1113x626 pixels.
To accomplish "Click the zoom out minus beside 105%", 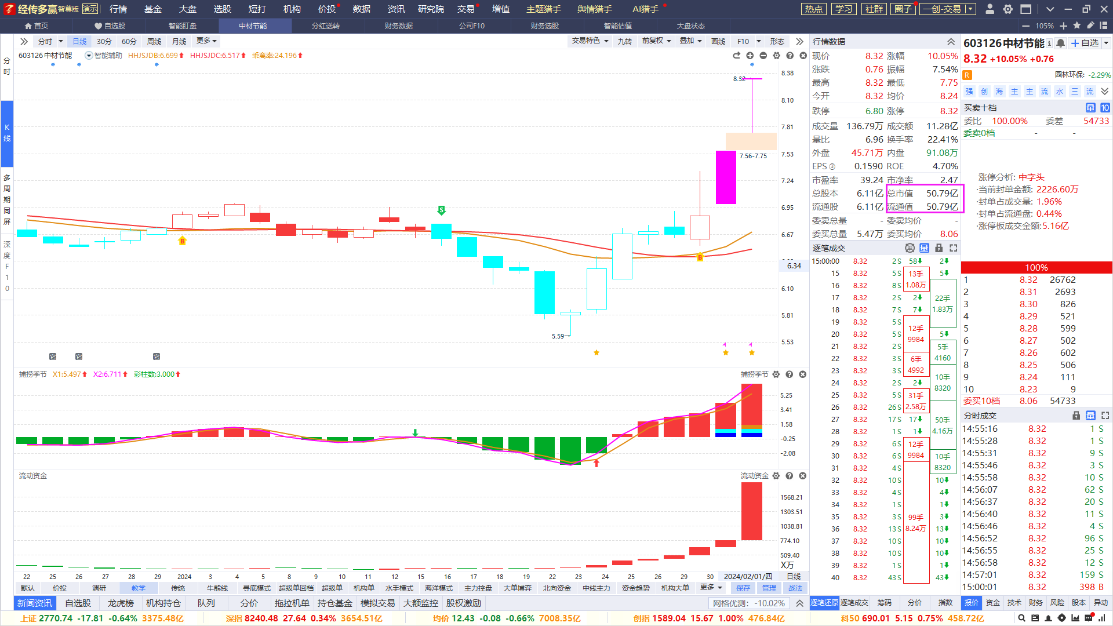I will pos(1025,26).
